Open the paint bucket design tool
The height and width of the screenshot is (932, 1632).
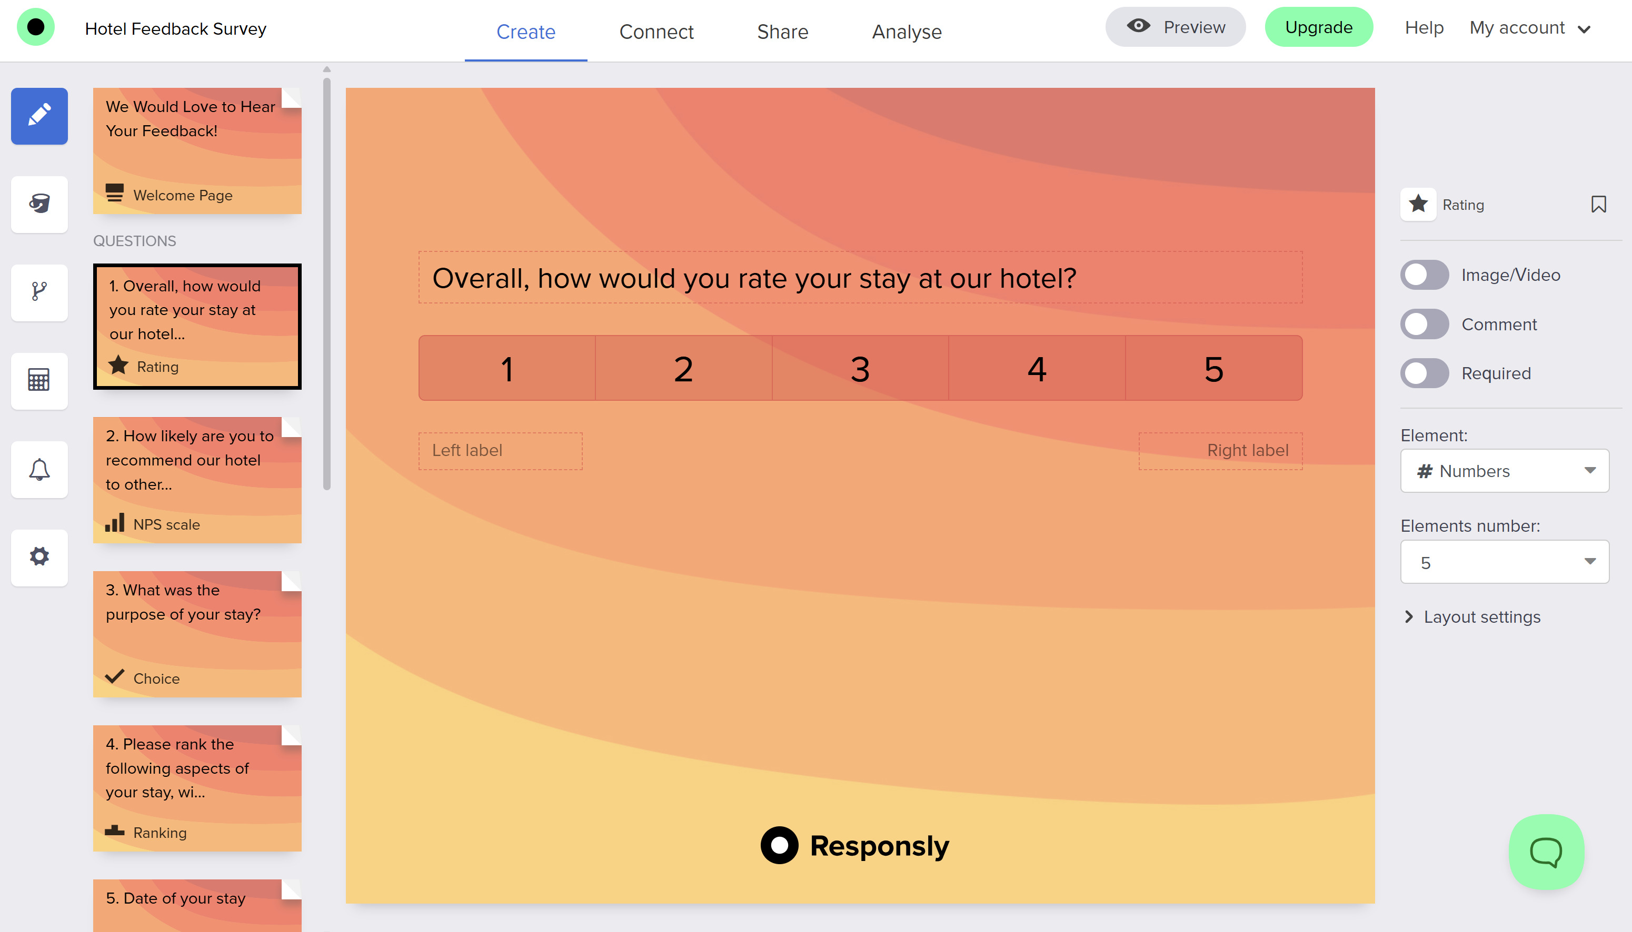point(39,204)
